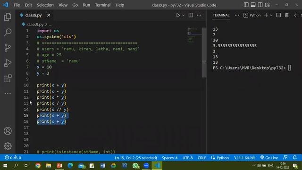Open the Extensions view
This screenshot has width=302, height=170.
pos(8,78)
